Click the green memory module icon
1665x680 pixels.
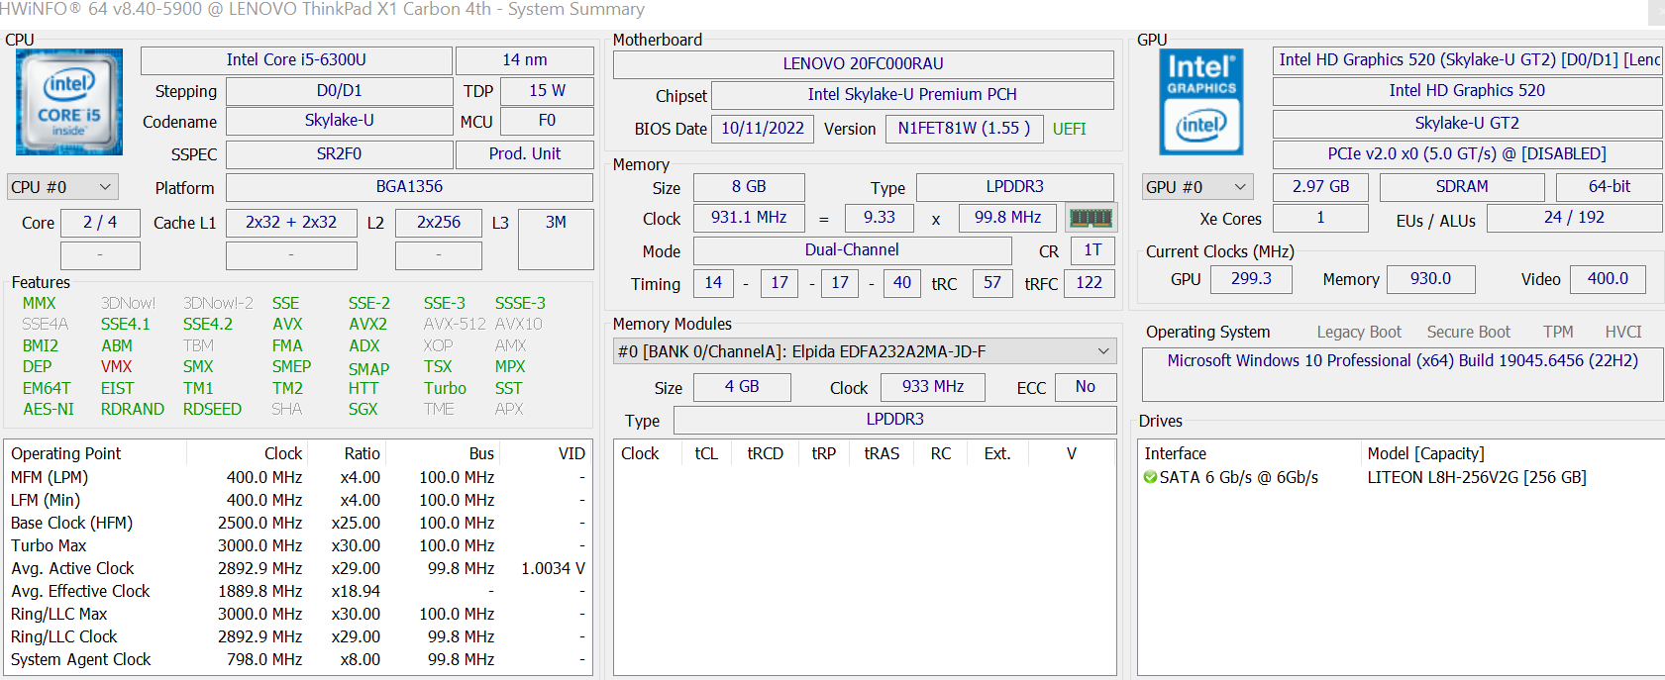(1091, 218)
